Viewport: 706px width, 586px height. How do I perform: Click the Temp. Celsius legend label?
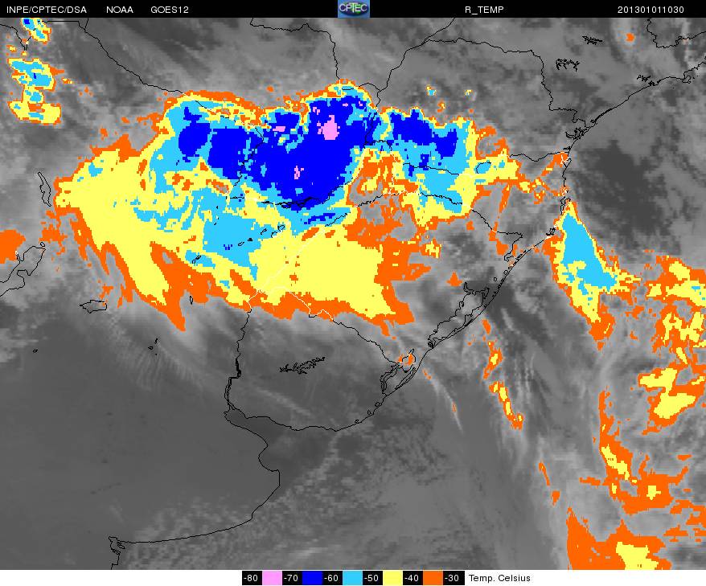pyautogui.click(x=499, y=578)
